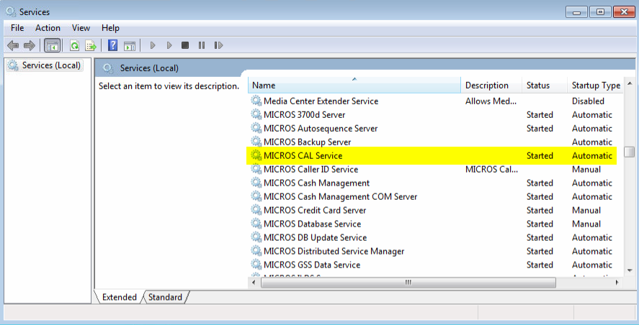The height and width of the screenshot is (325, 639).
Task: Toggle the Show/Hide Console Tree icon
Action: coord(52,45)
